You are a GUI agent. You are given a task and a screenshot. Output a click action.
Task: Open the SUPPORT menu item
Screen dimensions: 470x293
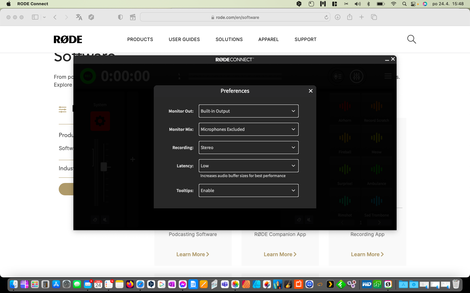pyautogui.click(x=305, y=39)
